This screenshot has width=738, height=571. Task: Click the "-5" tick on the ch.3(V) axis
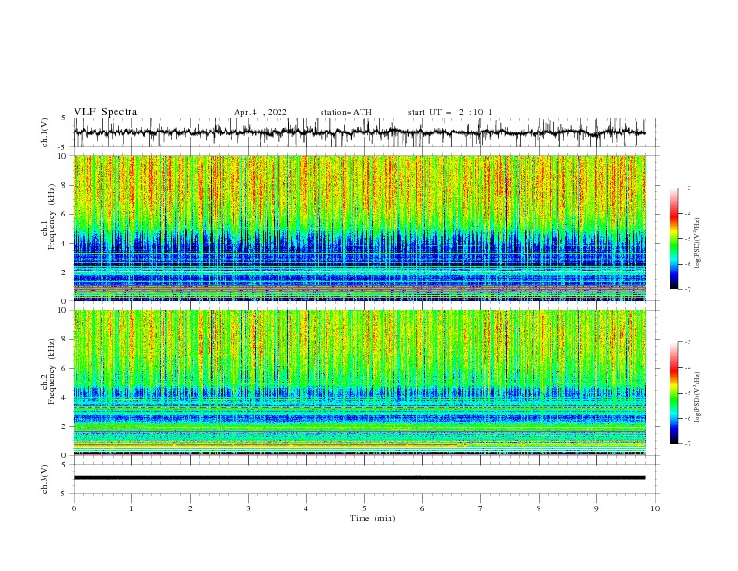coord(63,494)
